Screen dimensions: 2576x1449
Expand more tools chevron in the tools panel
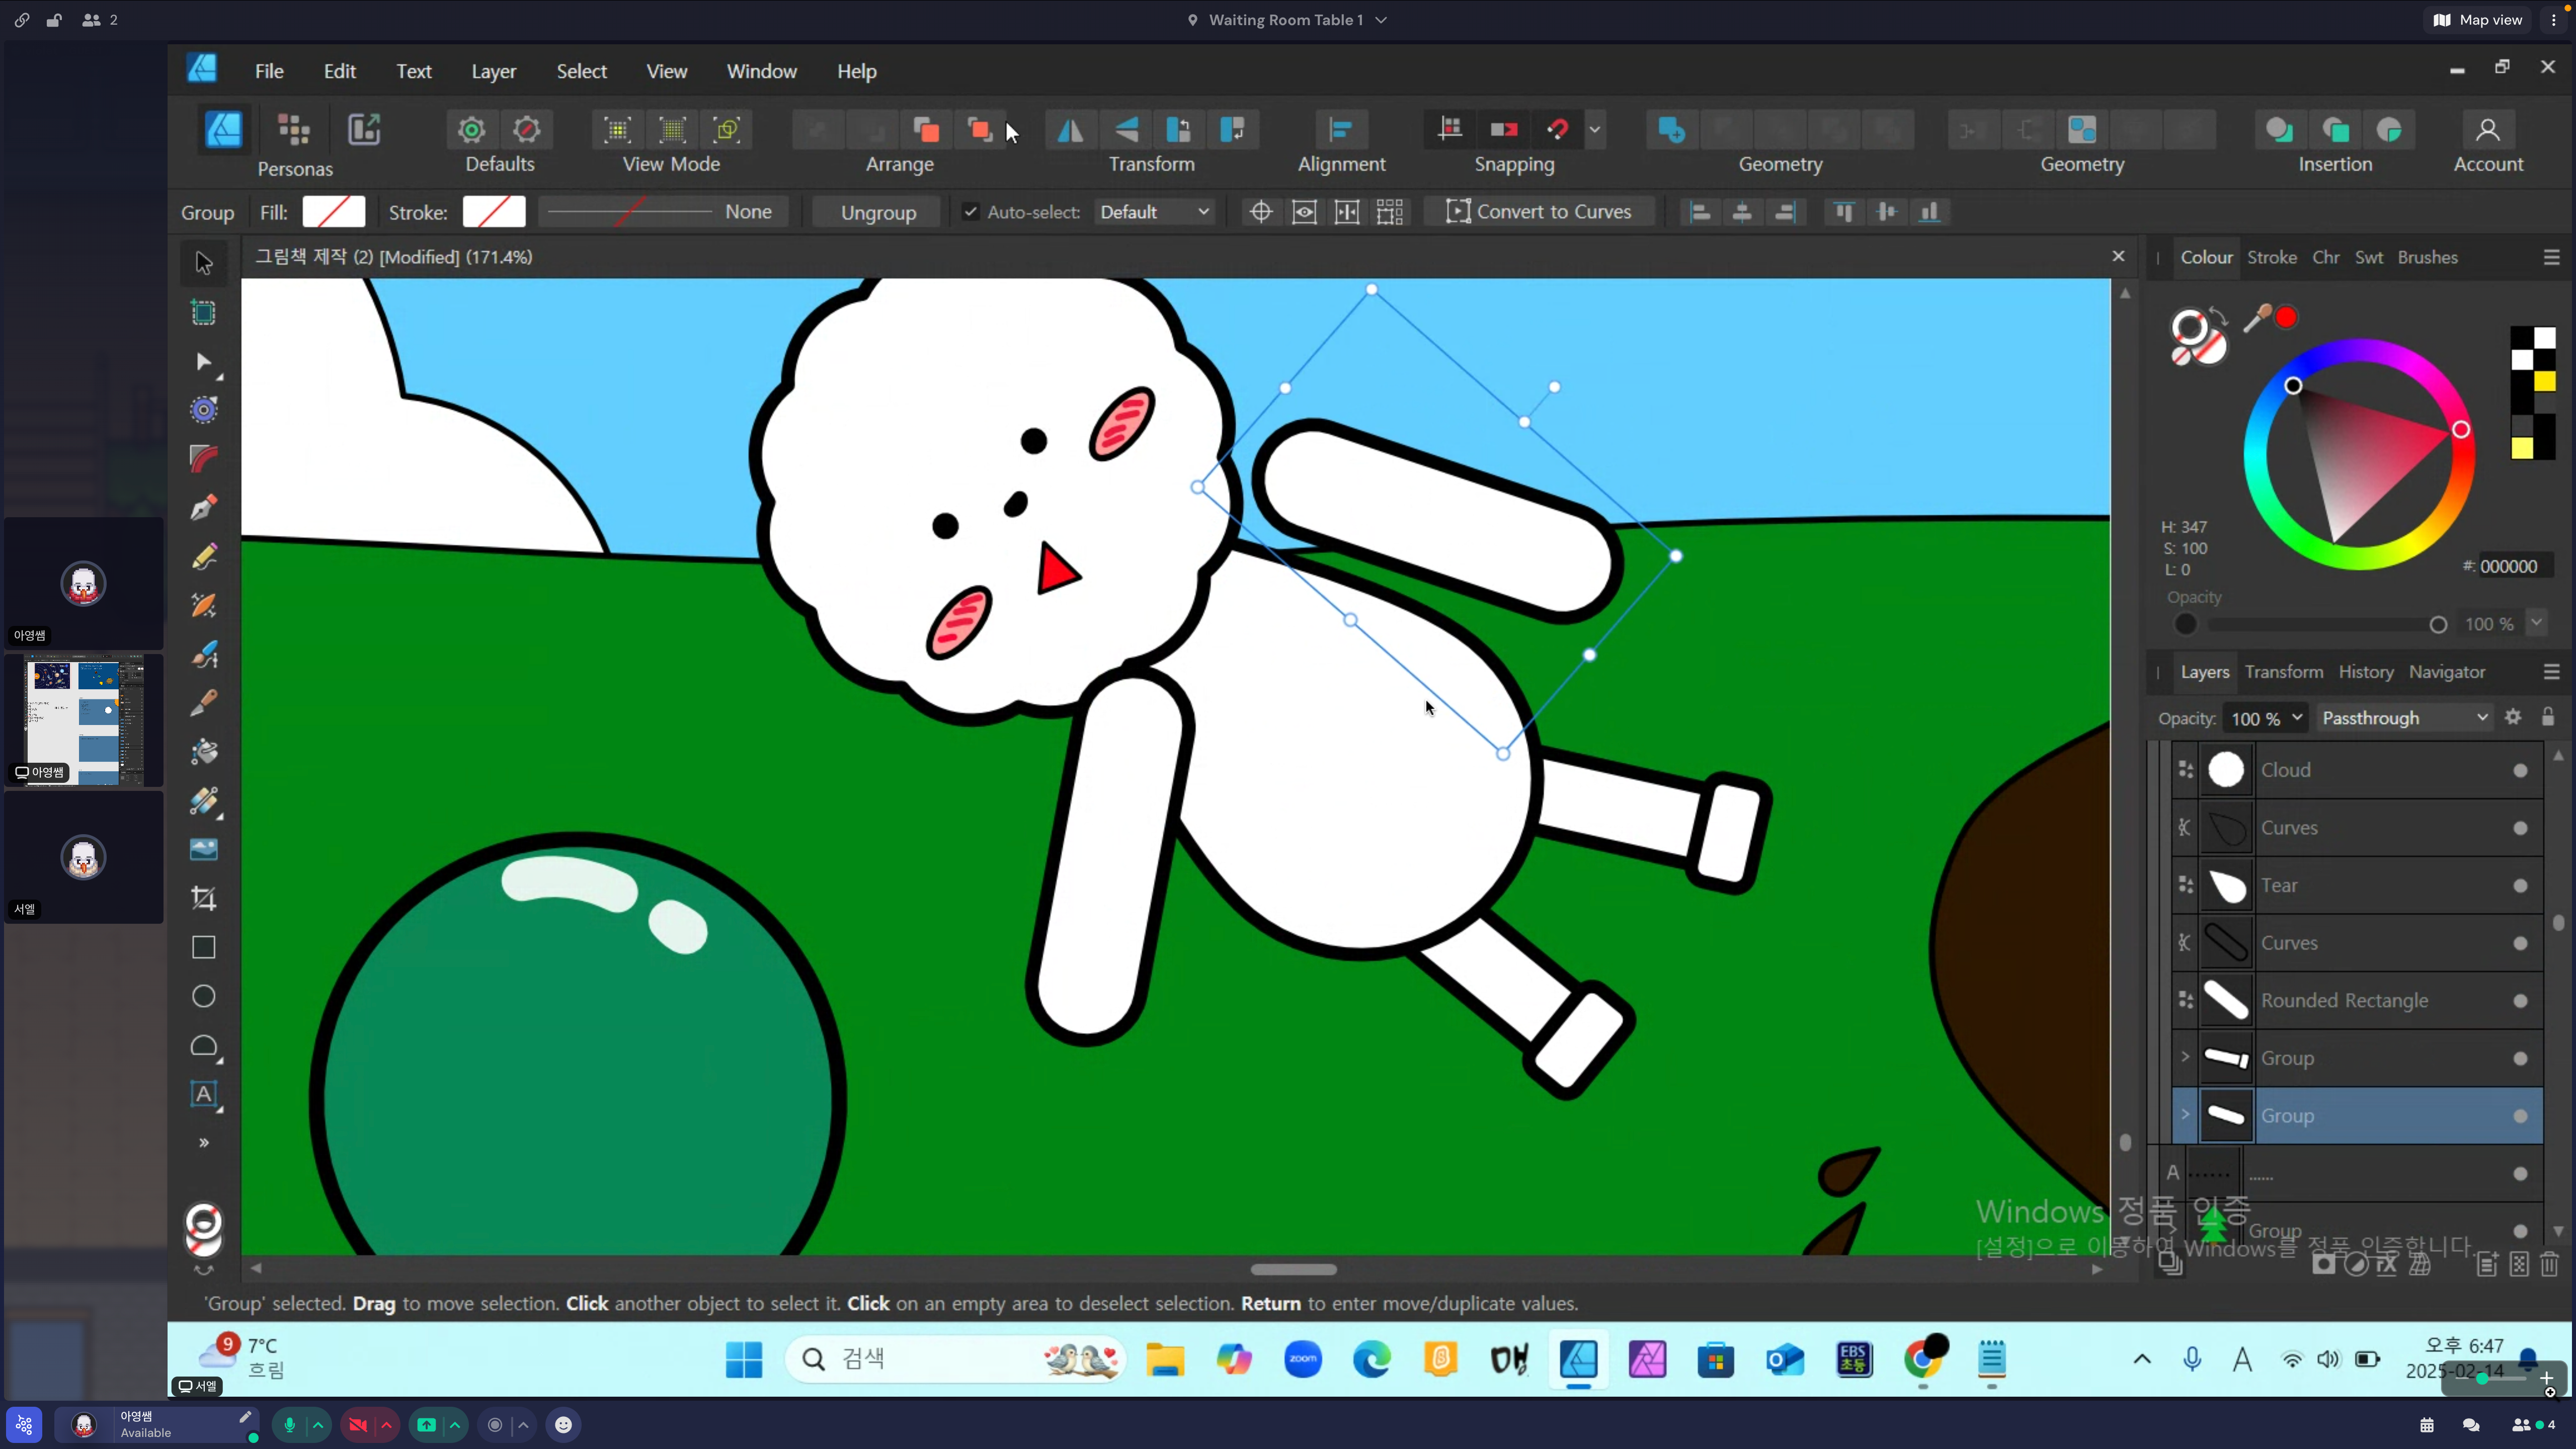point(203,1143)
